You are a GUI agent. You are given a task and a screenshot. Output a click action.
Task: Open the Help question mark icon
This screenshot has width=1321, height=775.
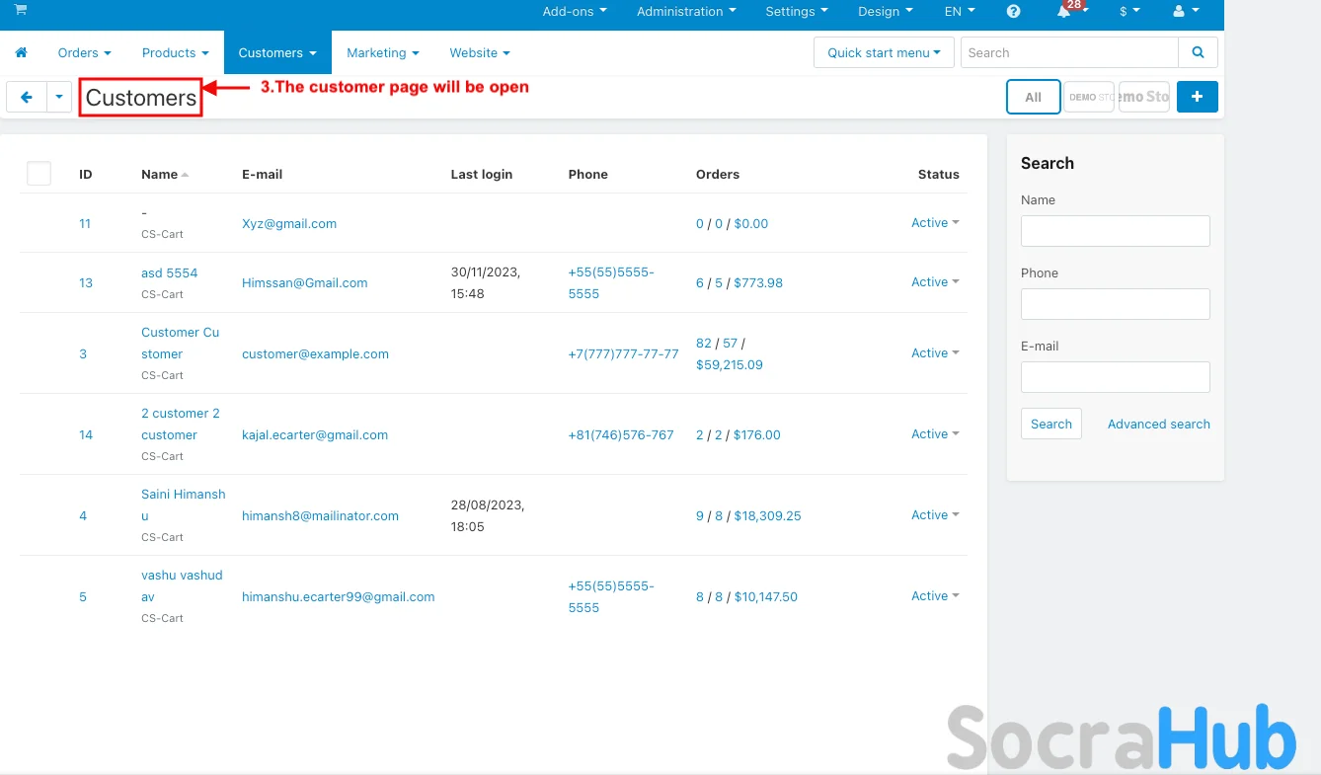(x=1013, y=12)
